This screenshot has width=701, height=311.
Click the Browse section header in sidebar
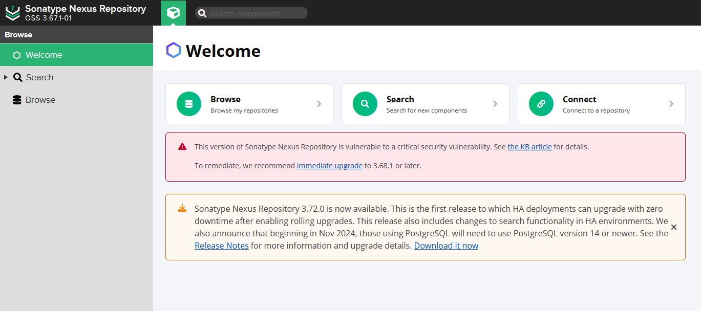[76, 34]
